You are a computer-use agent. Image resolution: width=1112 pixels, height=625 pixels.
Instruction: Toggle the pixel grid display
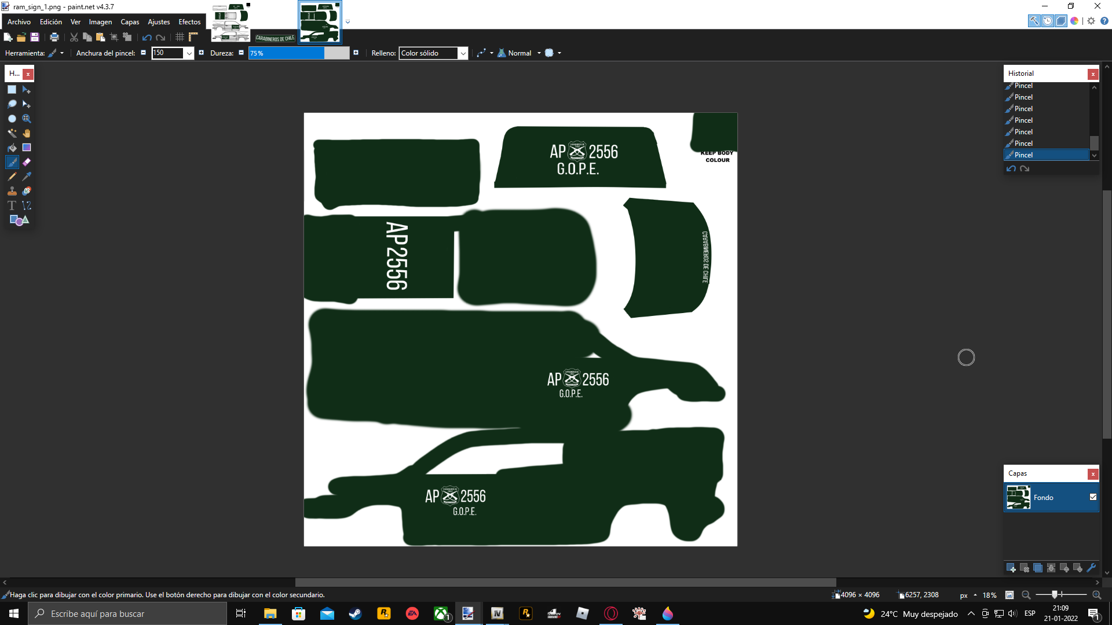(x=180, y=37)
